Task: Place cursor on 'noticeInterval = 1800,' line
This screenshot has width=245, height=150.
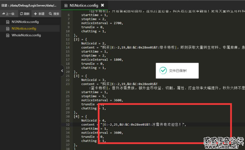Action: (102, 60)
